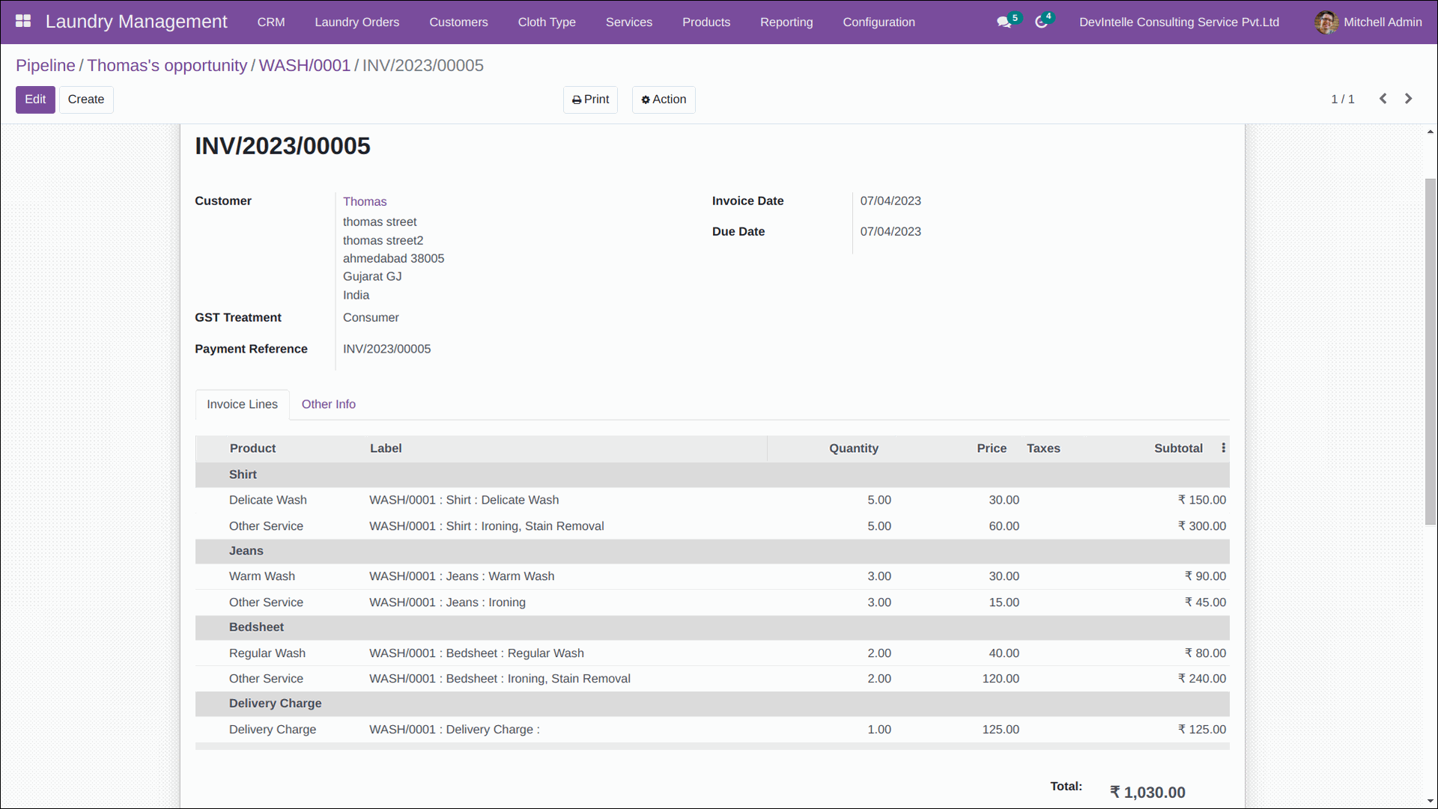Screen dimensions: 1438x809
Task: Click the Mitchell Admin profile avatar
Action: coord(1326,22)
